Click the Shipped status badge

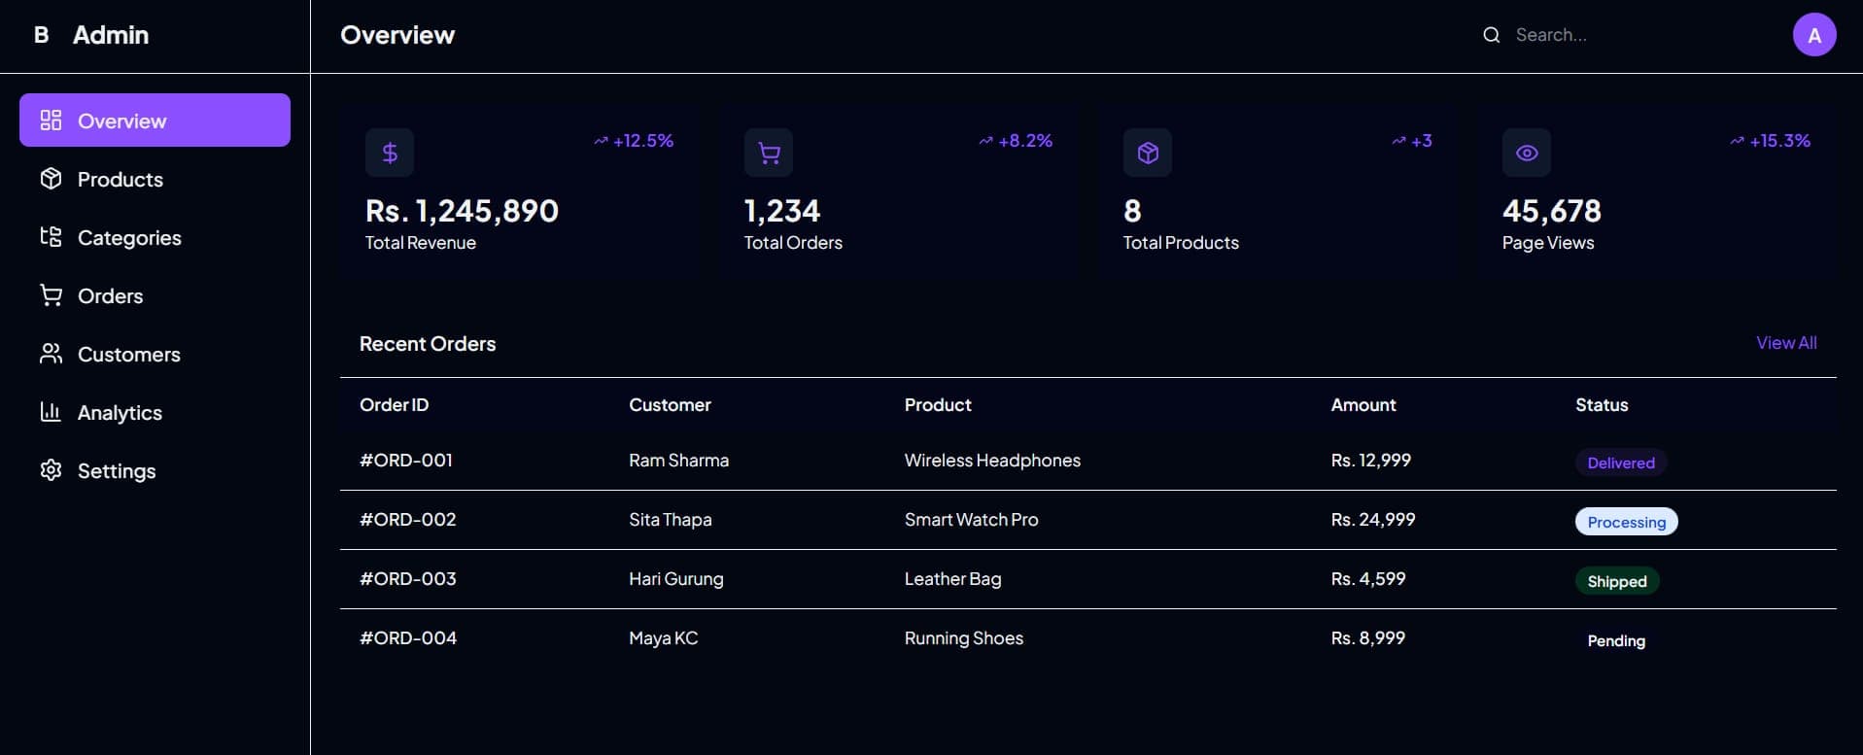(1617, 581)
